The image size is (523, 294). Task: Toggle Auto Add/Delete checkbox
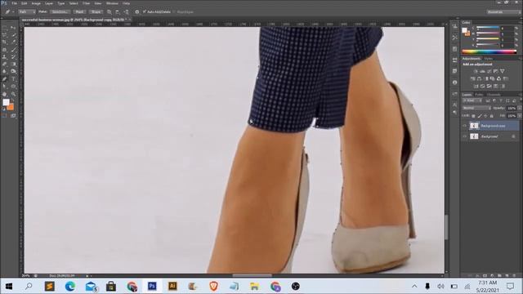(145, 11)
